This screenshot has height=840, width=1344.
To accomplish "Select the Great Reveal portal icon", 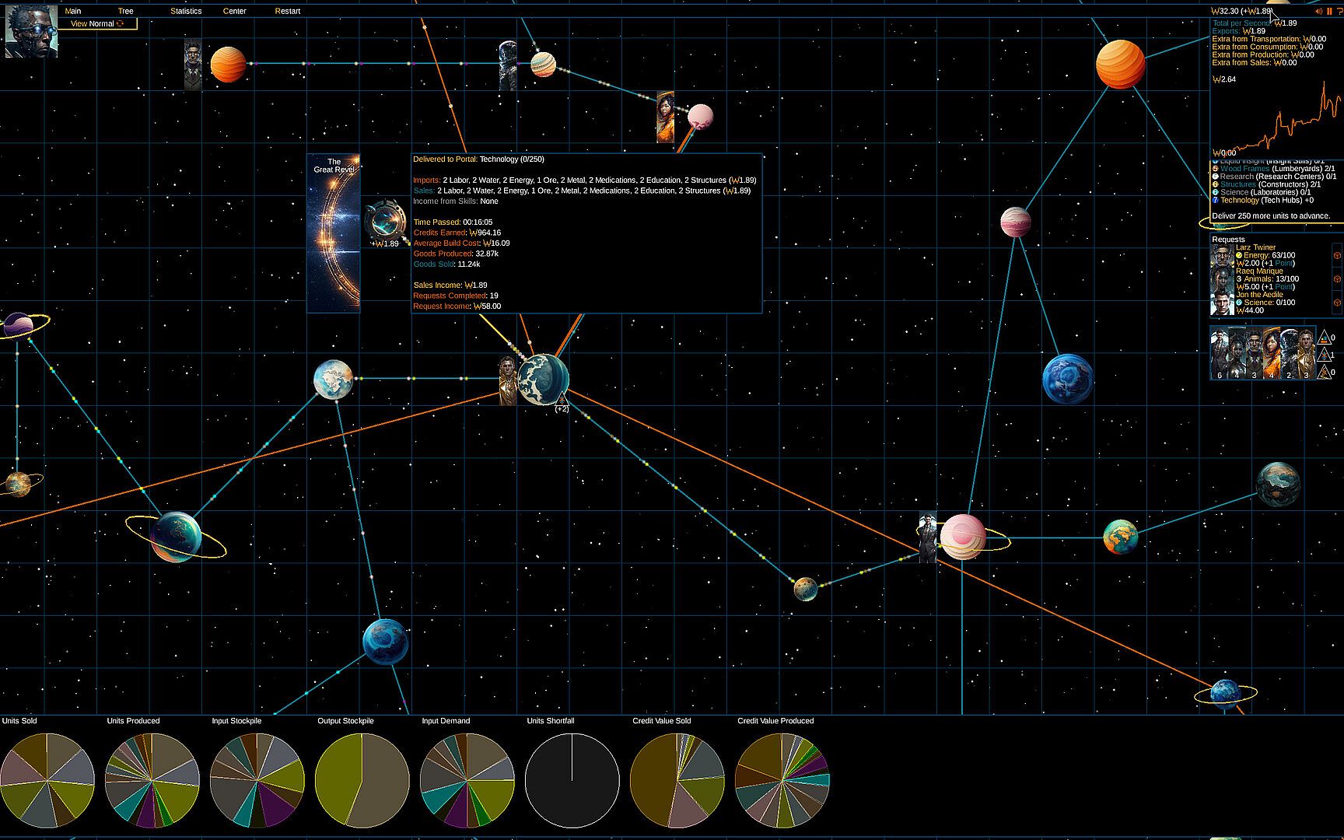I will (x=384, y=222).
